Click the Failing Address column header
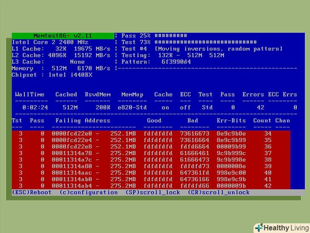310x233 pixels. (x=83, y=121)
